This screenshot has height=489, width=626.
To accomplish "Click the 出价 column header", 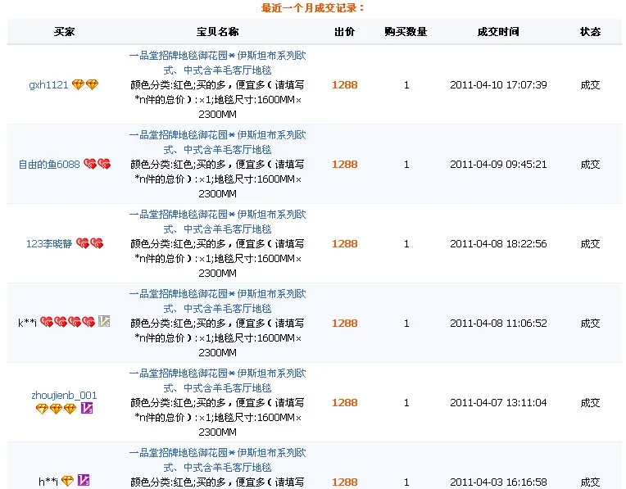I will point(344,32).
